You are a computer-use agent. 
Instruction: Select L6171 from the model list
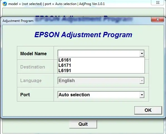(x=101, y=65)
